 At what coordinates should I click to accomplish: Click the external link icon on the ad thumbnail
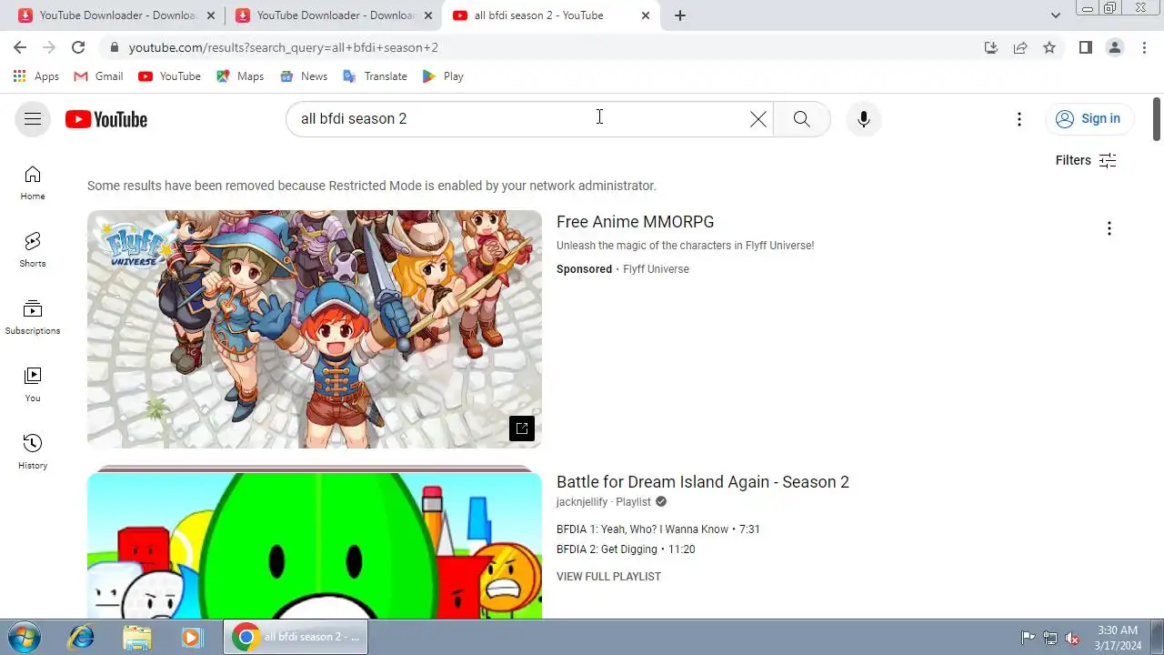522,428
